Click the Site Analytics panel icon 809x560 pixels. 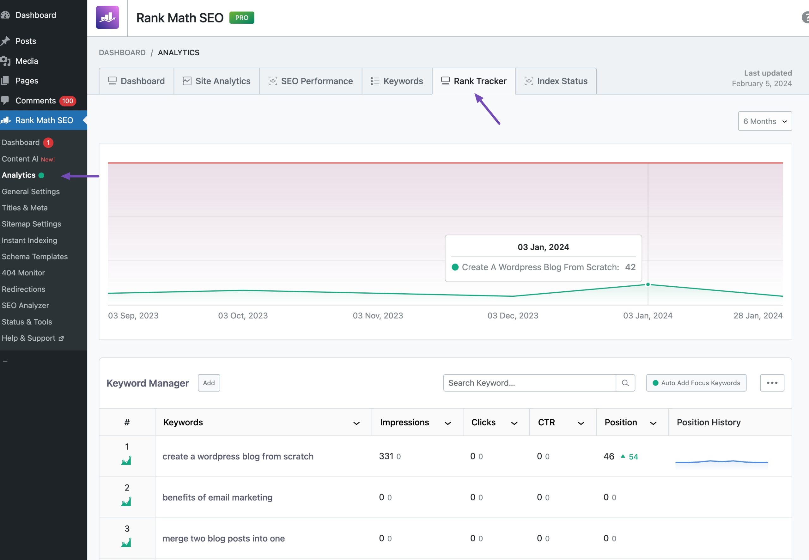tap(187, 81)
